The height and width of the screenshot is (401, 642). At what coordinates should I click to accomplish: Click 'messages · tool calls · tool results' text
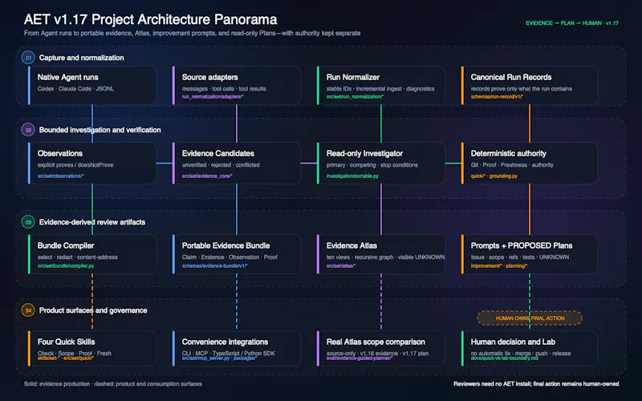(224, 89)
